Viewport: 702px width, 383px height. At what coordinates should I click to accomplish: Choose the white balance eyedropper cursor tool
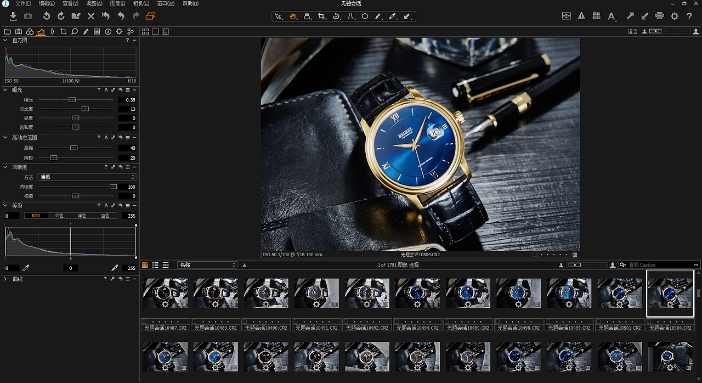click(x=393, y=16)
